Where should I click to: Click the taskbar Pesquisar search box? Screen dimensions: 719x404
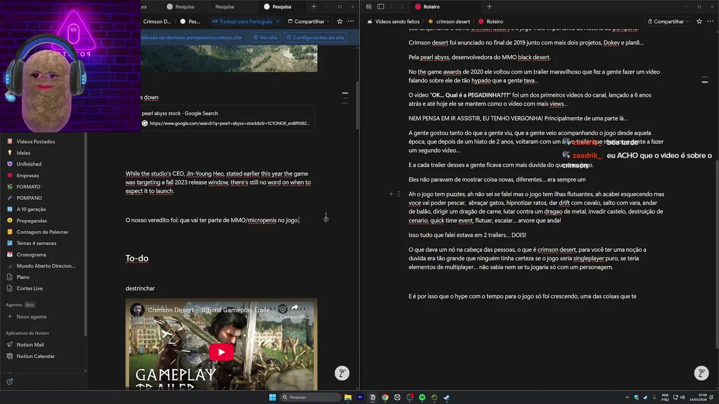pyautogui.click(x=311, y=397)
